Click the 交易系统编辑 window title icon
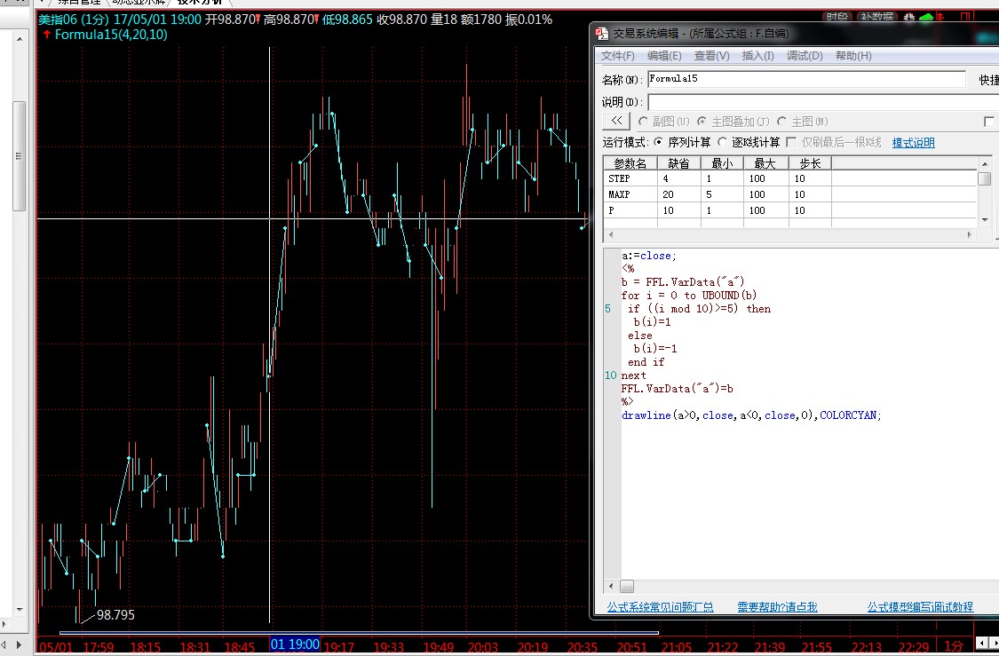This screenshot has height=656, width=999. click(x=602, y=33)
